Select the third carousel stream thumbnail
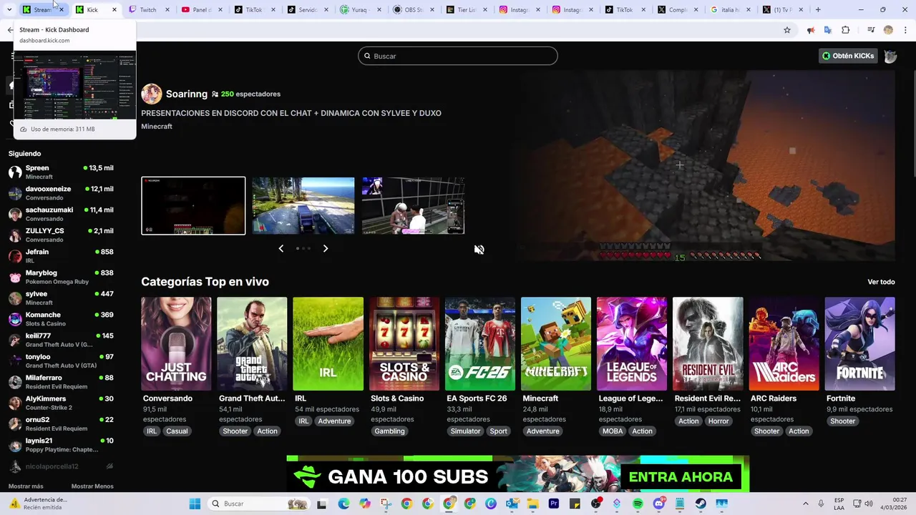The height and width of the screenshot is (515, 916). (413, 205)
